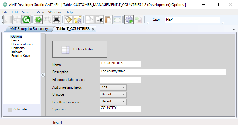238x125 pixels.
Task: Select Indexes in the tree
Action: coord(17,52)
